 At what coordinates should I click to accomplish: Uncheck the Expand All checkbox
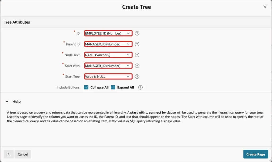coord(113,87)
